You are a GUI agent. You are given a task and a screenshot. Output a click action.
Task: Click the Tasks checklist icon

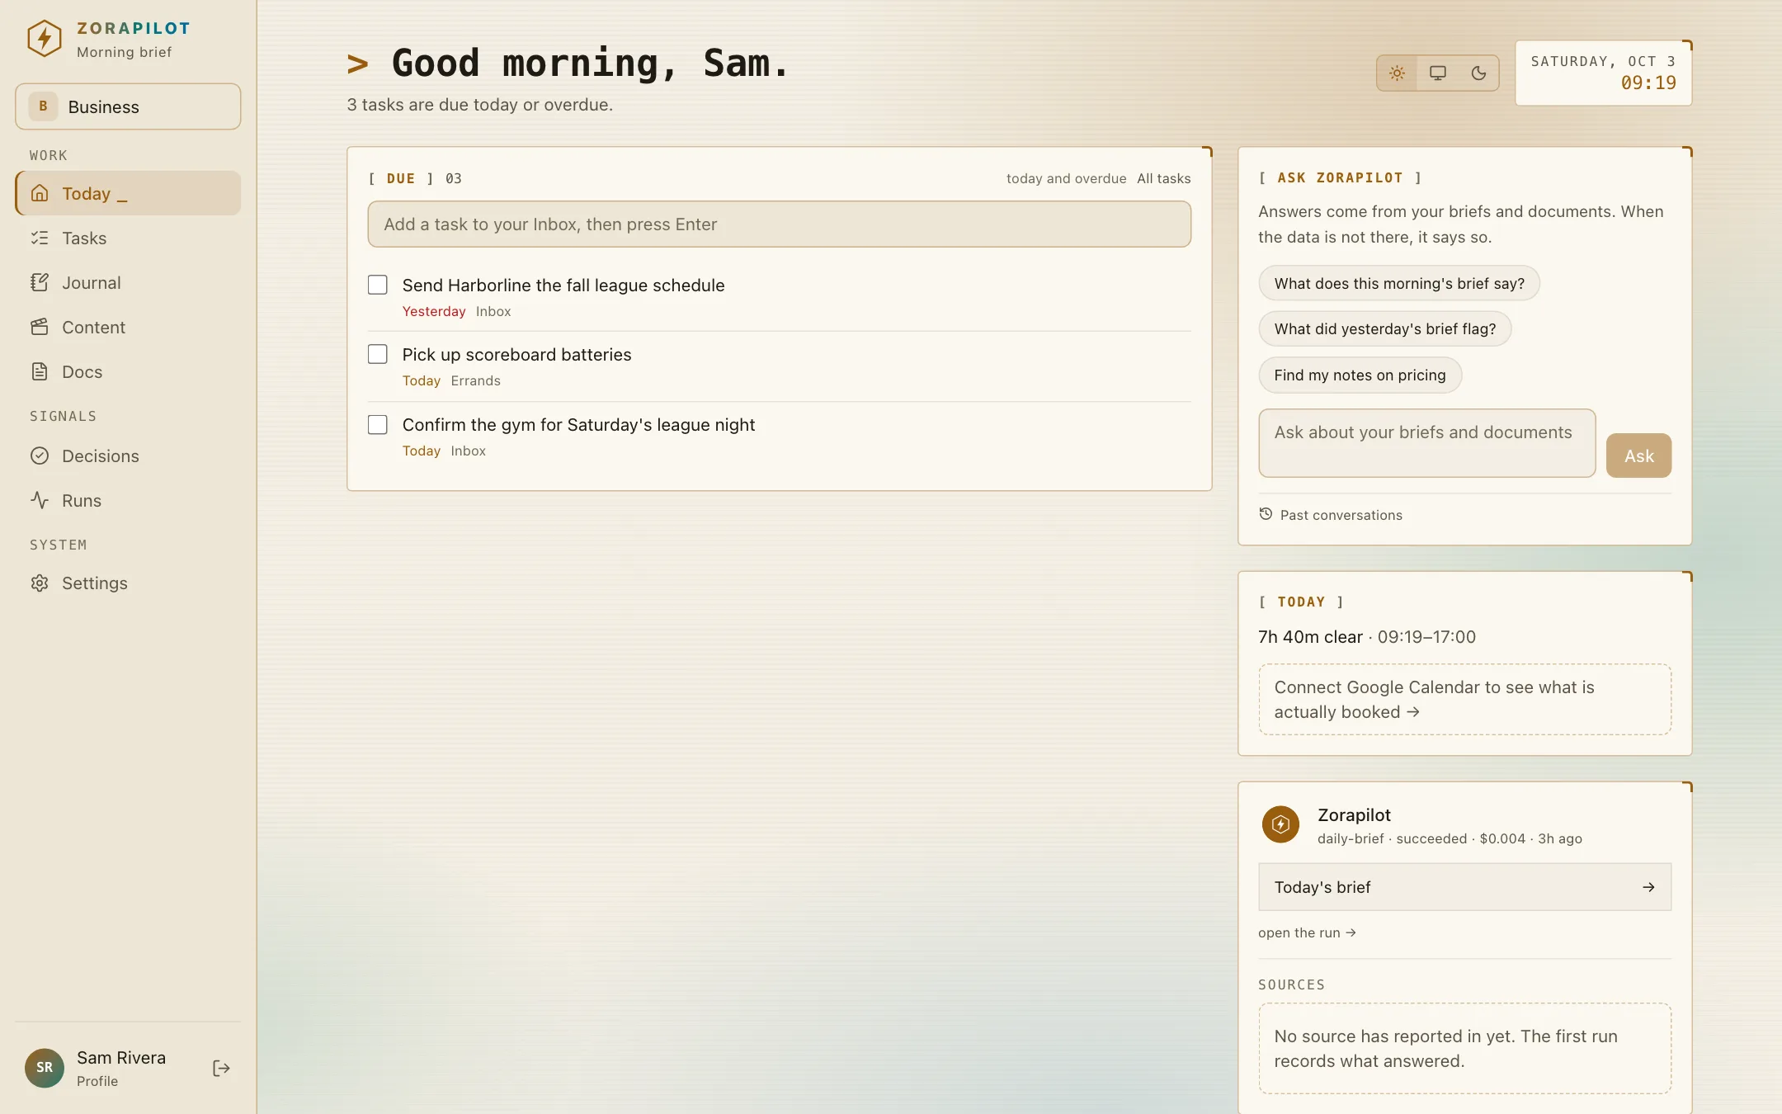[x=40, y=238]
